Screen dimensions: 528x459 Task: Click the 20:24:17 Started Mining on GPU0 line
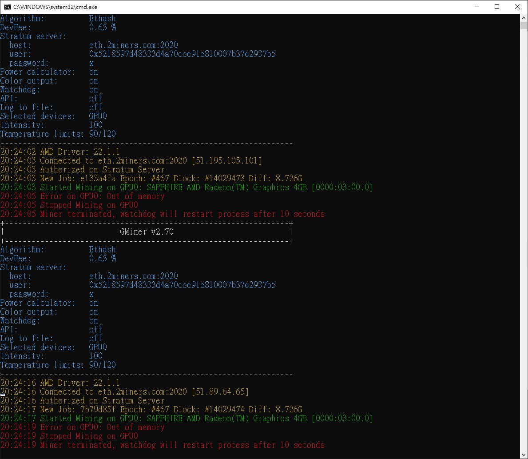click(187, 419)
